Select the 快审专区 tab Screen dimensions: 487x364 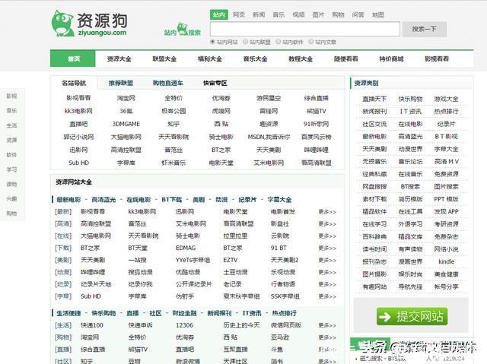tap(215, 83)
